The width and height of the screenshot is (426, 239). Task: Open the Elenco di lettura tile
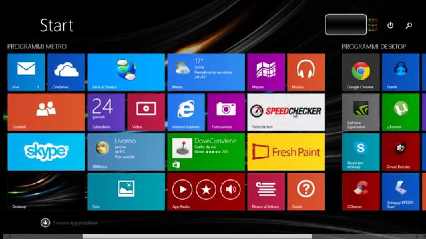click(x=266, y=192)
